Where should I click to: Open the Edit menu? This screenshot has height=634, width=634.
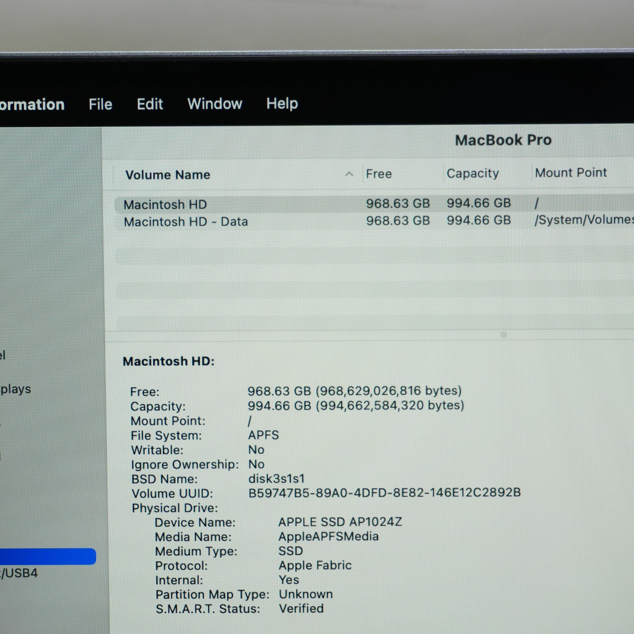[150, 104]
